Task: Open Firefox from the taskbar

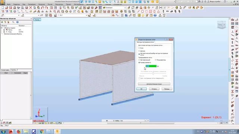Action: 19,131
